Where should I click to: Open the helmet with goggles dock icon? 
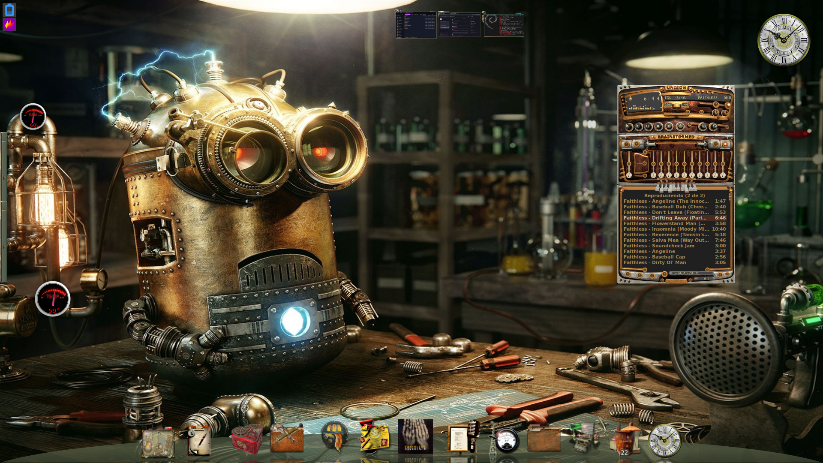[335, 436]
